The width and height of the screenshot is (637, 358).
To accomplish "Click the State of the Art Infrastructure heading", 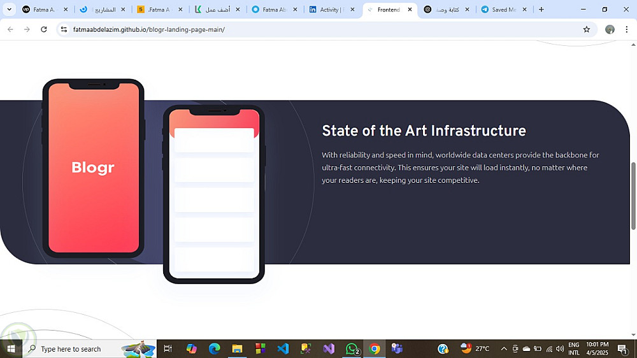I will coord(424,131).
